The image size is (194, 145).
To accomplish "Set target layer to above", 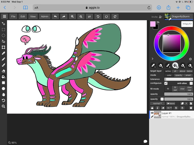I will [182, 71].
